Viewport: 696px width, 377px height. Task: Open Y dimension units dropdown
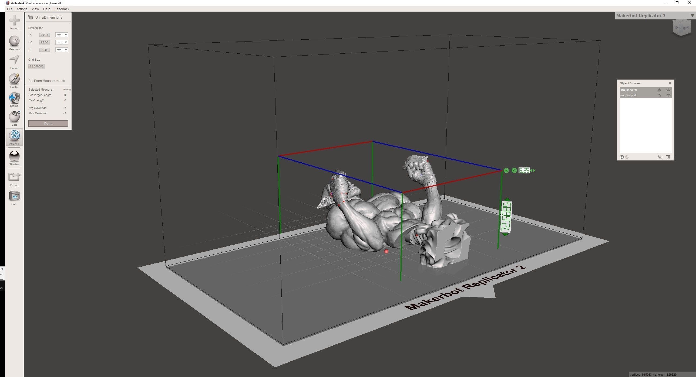62,42
